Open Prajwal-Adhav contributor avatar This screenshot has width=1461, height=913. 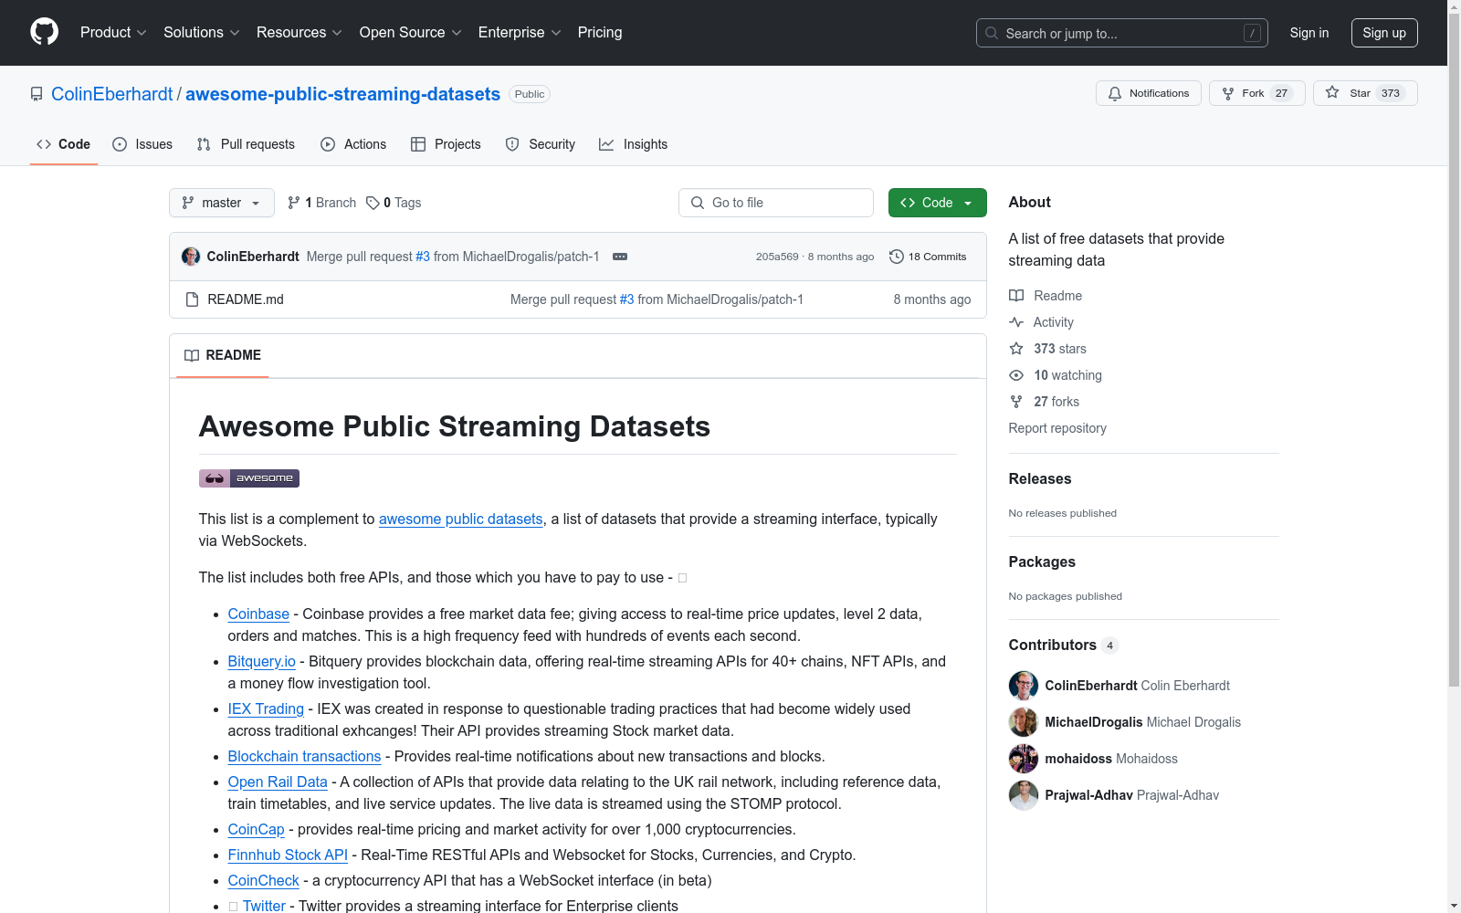pyautogui.click(x=1024, y=795)
